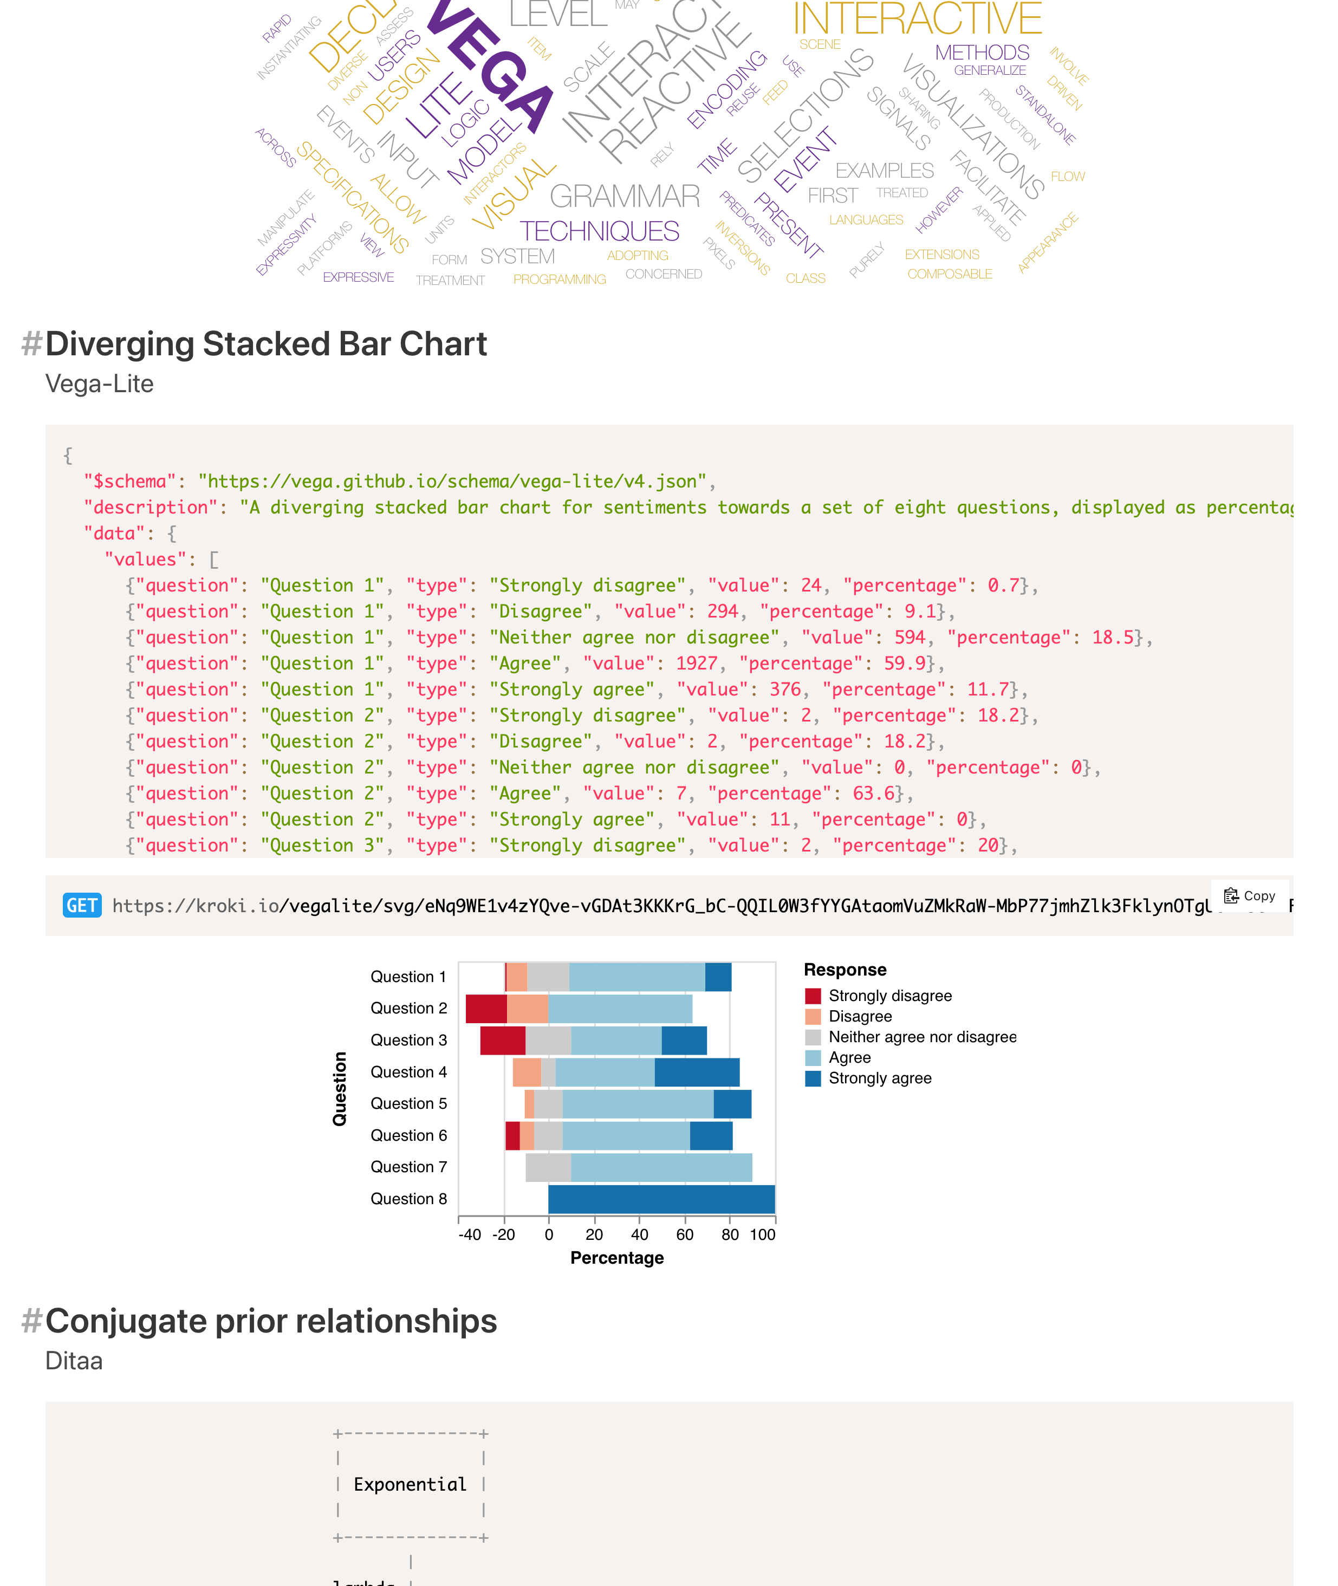Open the Conjugate prior relationships heading link
The image size is (1338, 1586).
(x=271, y=1321)
